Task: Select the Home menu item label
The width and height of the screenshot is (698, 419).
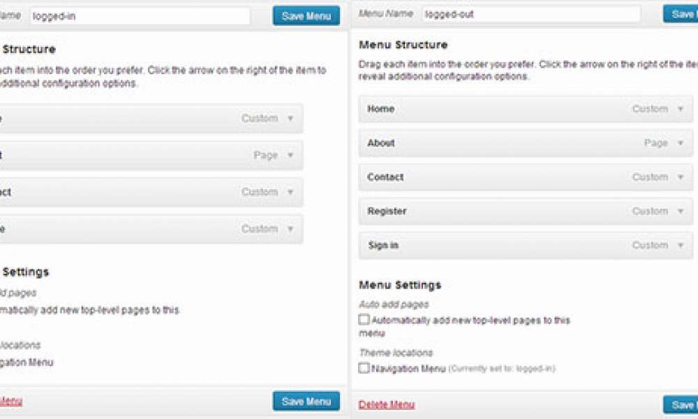Action: tap(381, 109)
